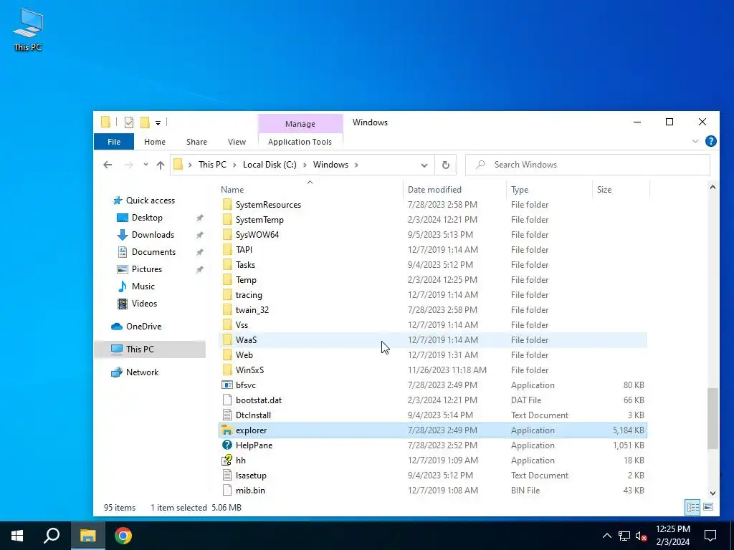Open Downloads in navigation pane

pos(153,235)
